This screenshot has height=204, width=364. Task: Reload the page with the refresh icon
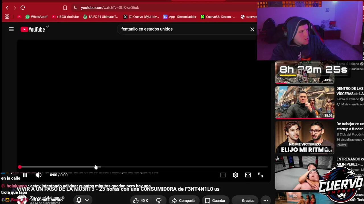pos(23,8)
